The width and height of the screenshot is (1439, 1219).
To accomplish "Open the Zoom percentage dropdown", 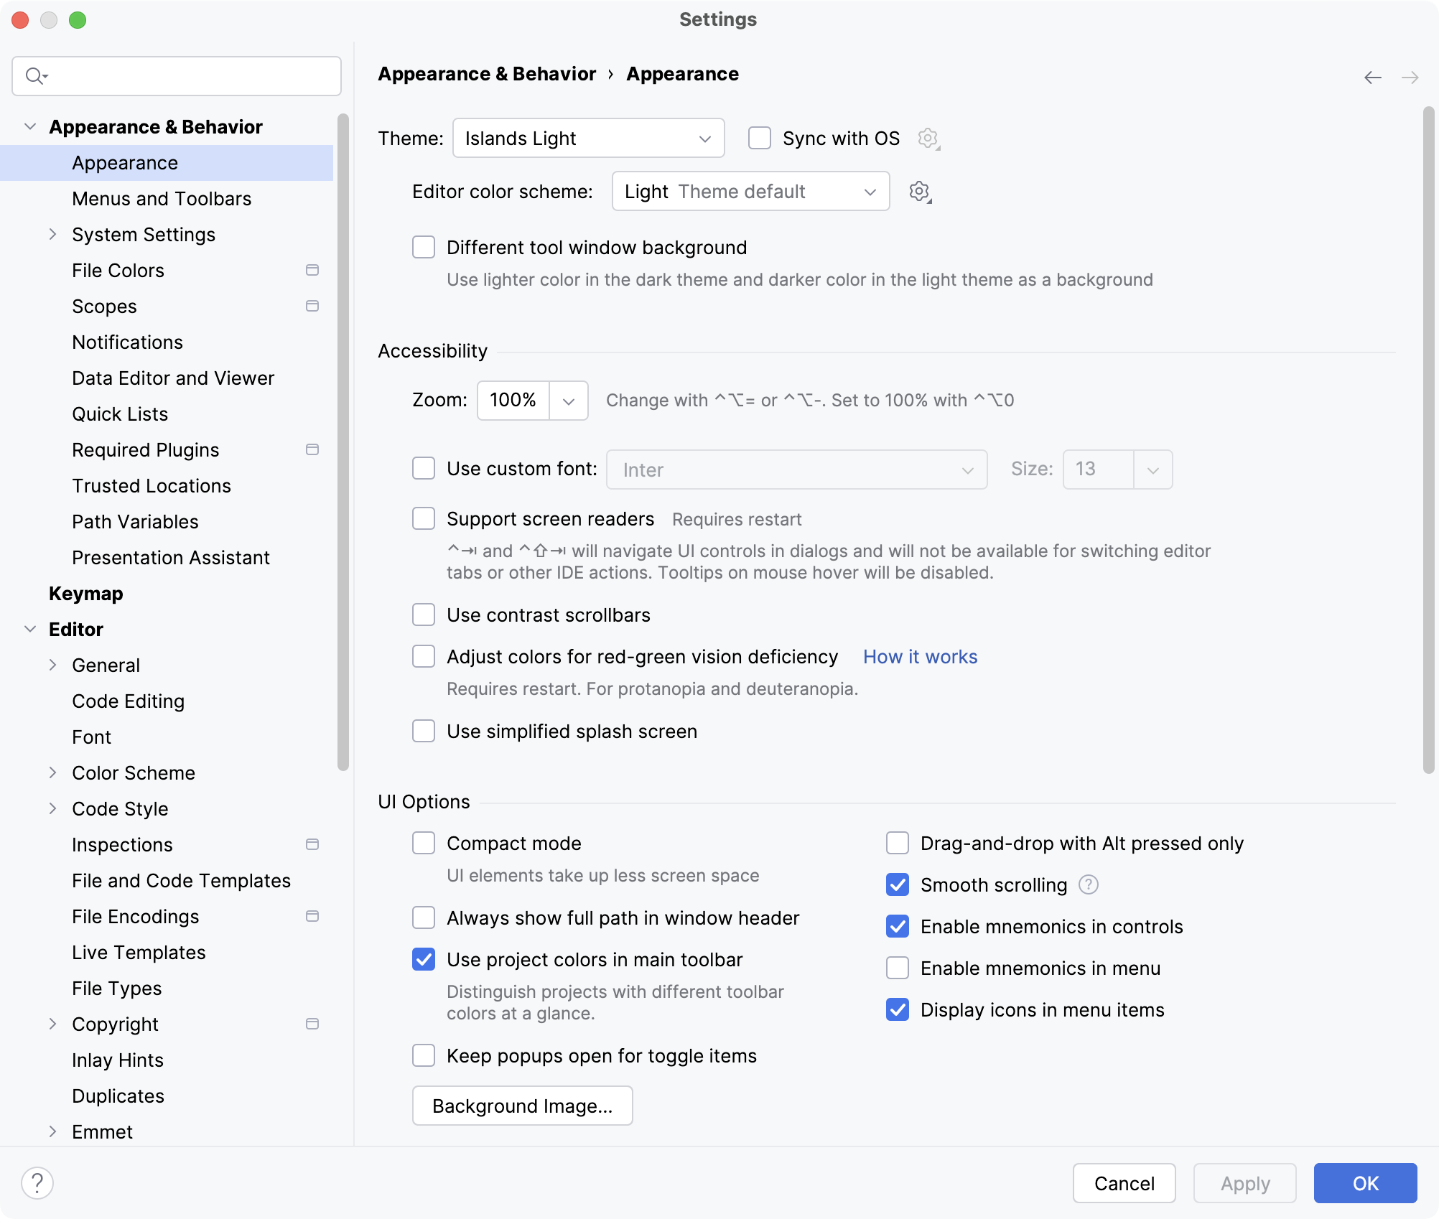I will 567,400.
